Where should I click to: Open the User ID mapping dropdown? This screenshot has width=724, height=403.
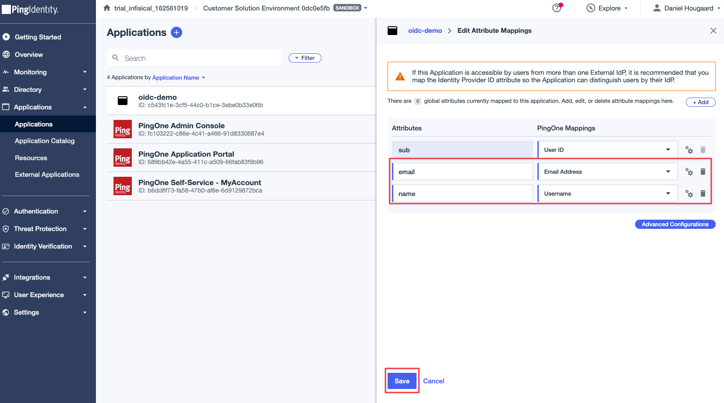click(607, 150)
